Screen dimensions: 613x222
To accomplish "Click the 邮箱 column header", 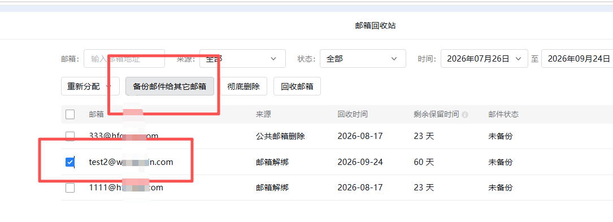I will pos(96,115).
